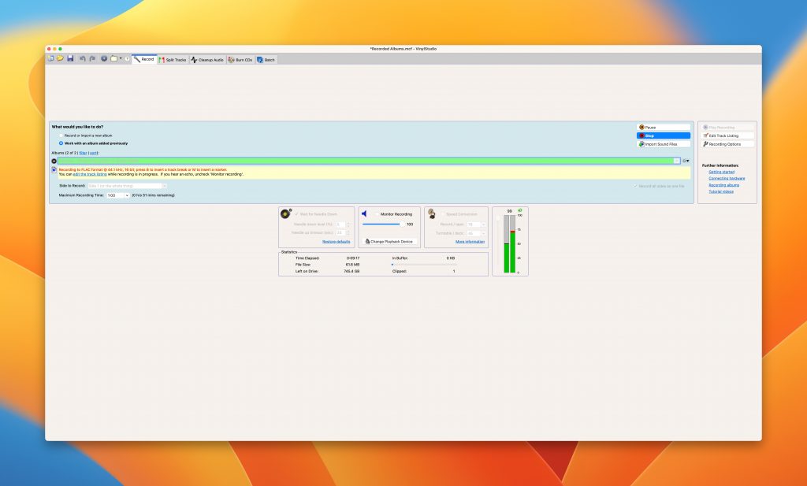This screenshot has height=486, width=807.
Task: Click the round help icon in the toolbar
Action: 104,59
